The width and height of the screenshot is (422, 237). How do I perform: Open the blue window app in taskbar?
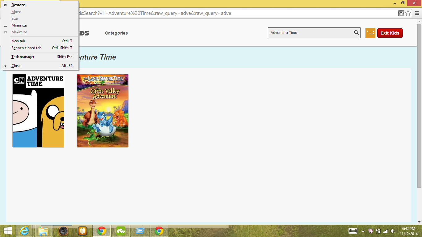click(140, 231)
